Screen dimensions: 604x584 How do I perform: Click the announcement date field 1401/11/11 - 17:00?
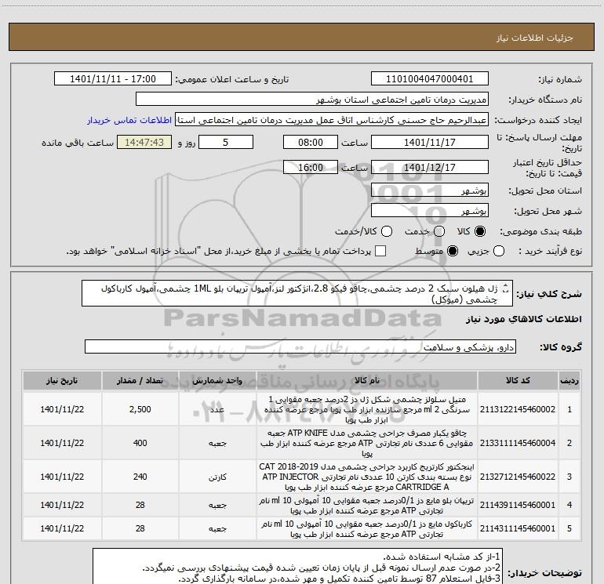click(x=113, y=79)
